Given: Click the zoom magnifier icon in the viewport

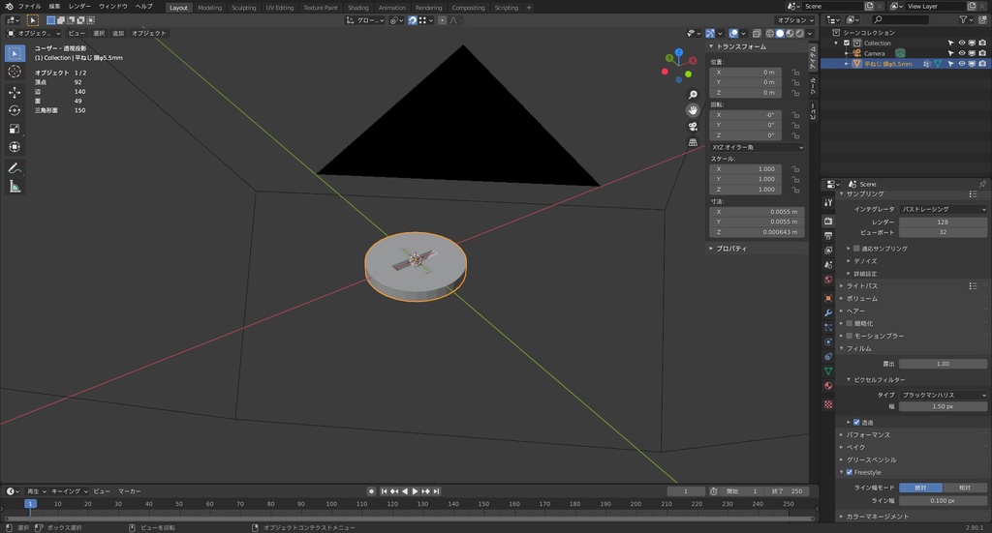Looking at the screenshot, I should click(x=693, y=95).
